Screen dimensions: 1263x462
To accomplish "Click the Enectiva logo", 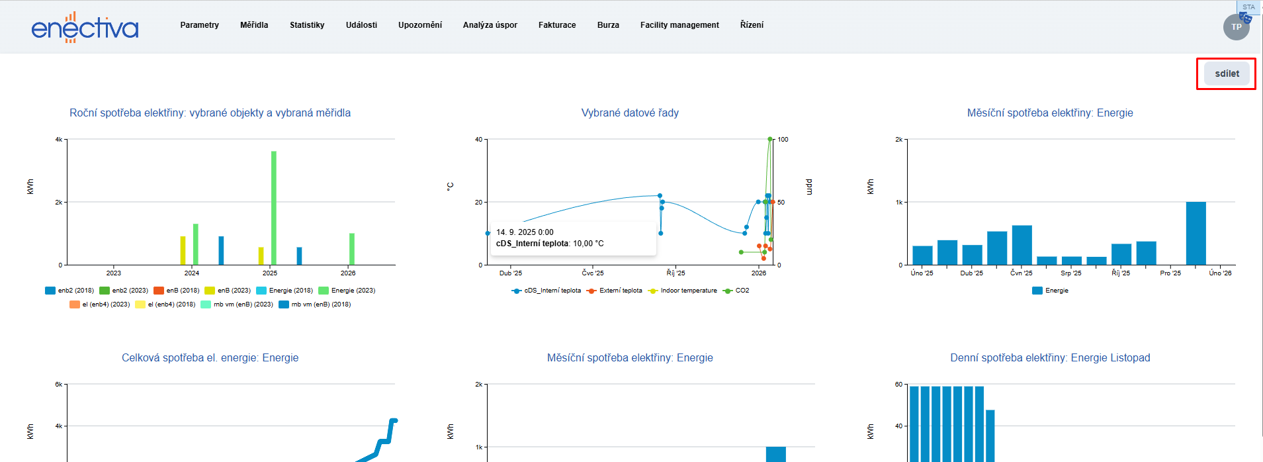I will point(85,28).
